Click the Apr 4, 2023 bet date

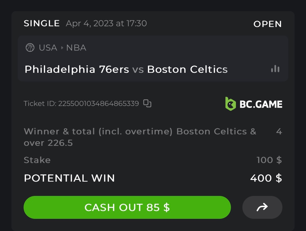[106, 23]
